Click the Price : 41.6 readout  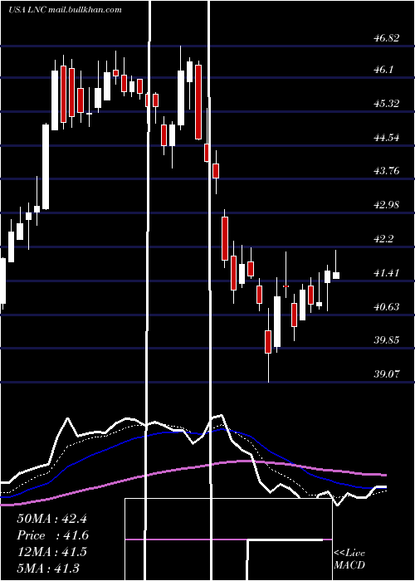click(52, 535)
